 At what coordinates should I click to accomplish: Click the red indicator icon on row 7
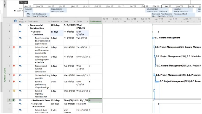[14, 81]
